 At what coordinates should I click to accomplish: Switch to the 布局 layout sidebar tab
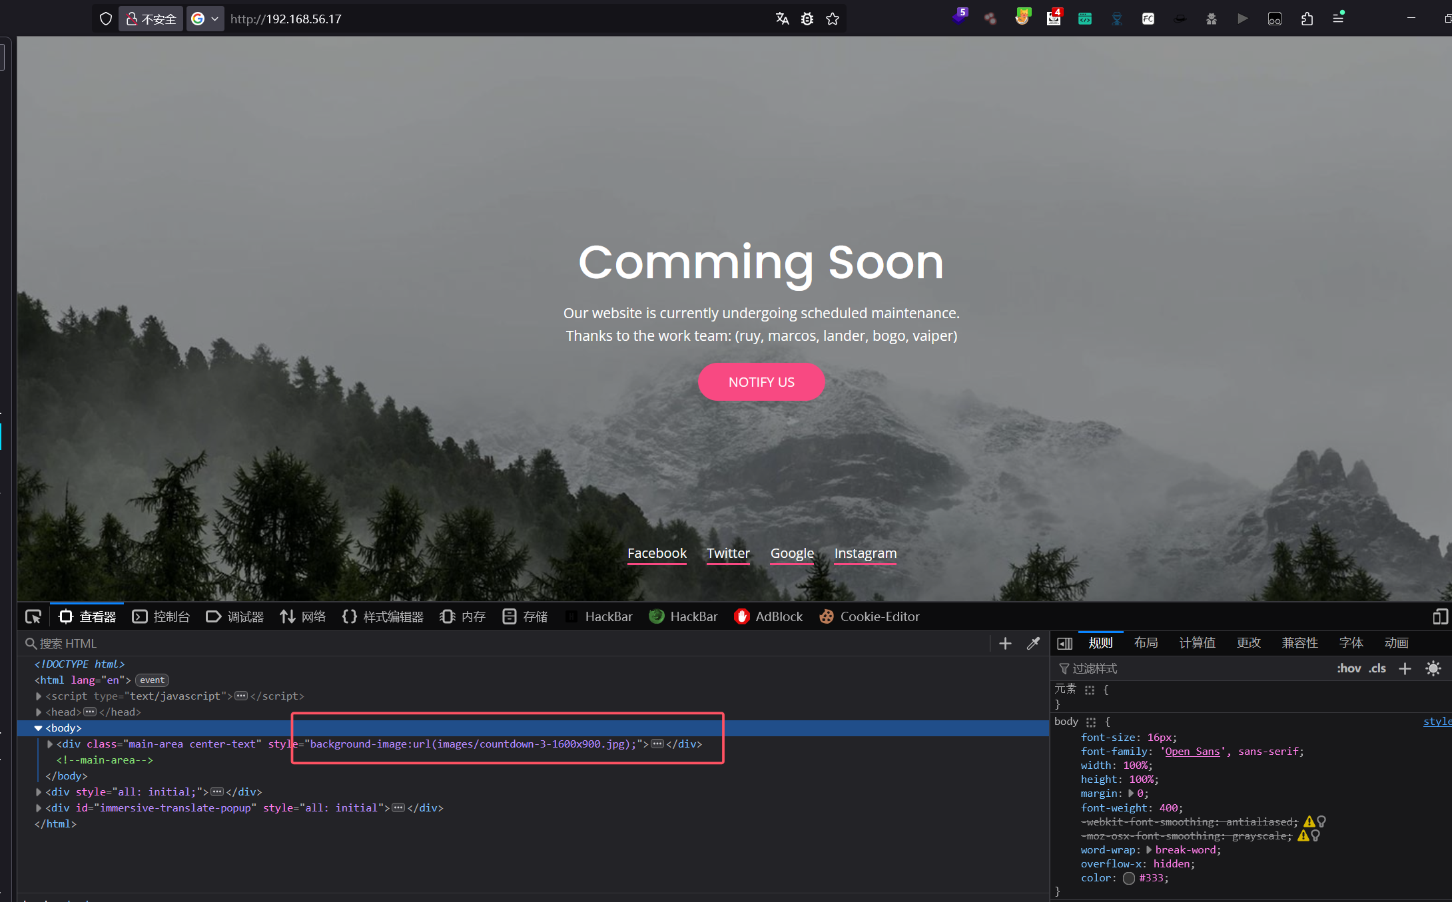tap(1146, 643)
